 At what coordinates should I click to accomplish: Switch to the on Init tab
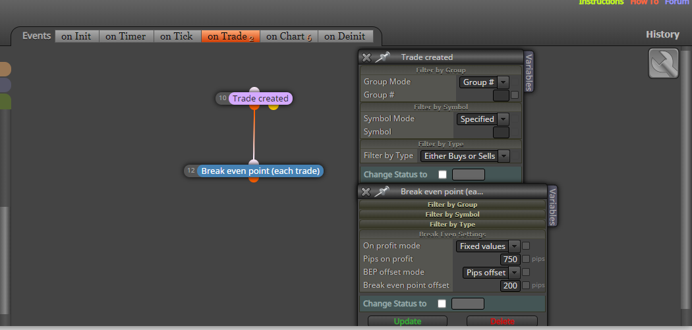point(77,36)
